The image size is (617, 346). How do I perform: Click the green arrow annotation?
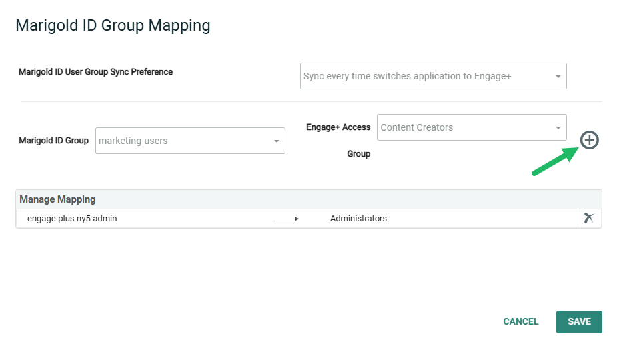(x=555, y=162)
